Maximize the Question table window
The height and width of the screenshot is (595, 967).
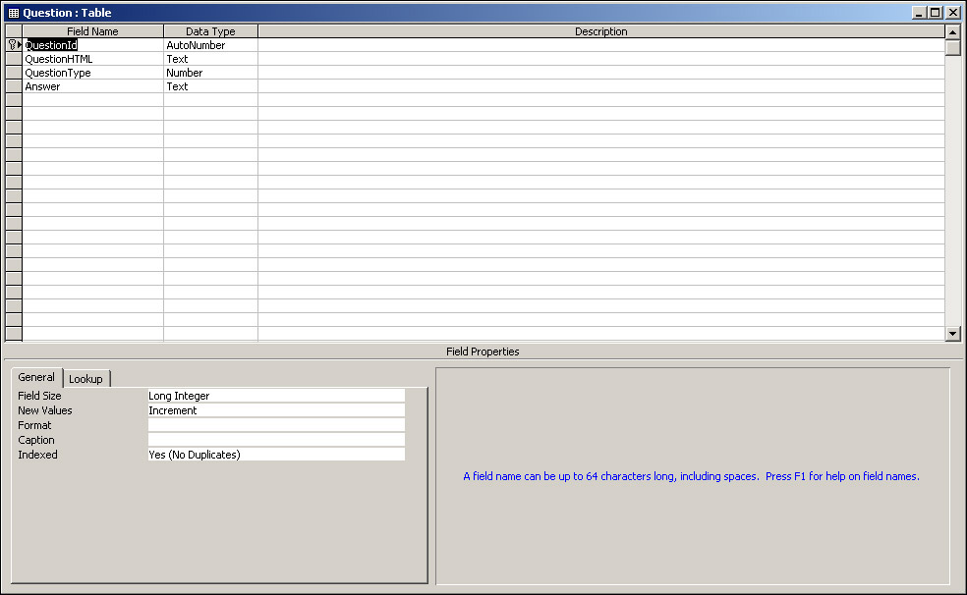point(935,13)
